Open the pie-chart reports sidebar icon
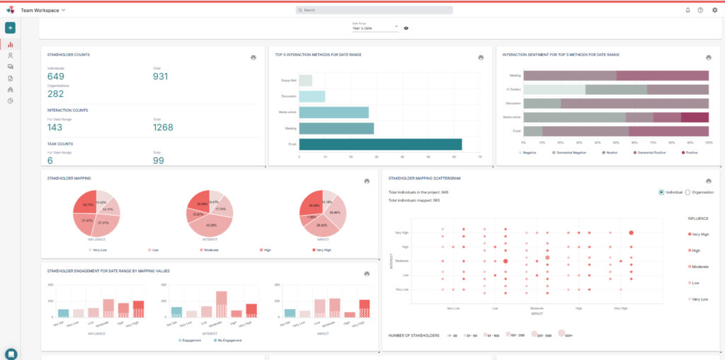Image resolution: width=725 pixels, height=360 pixels. (10, 100)
